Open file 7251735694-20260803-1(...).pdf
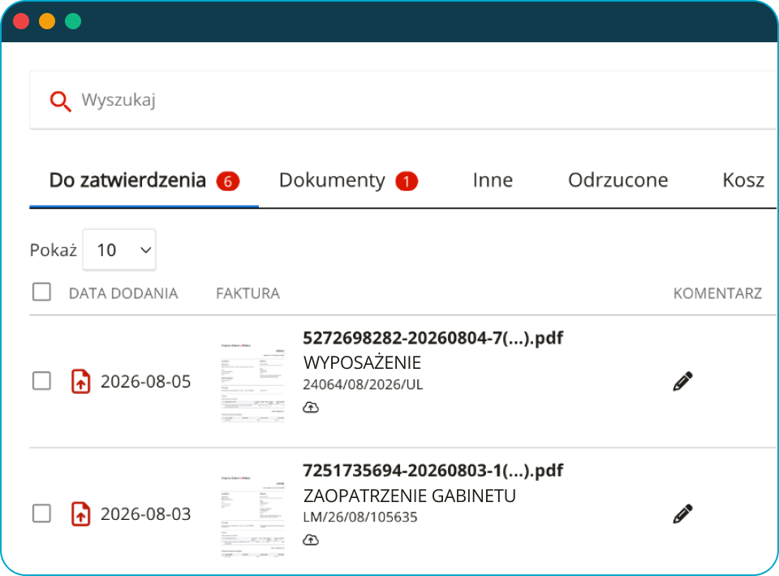The image size is (779, 576). tap(433, 470)
